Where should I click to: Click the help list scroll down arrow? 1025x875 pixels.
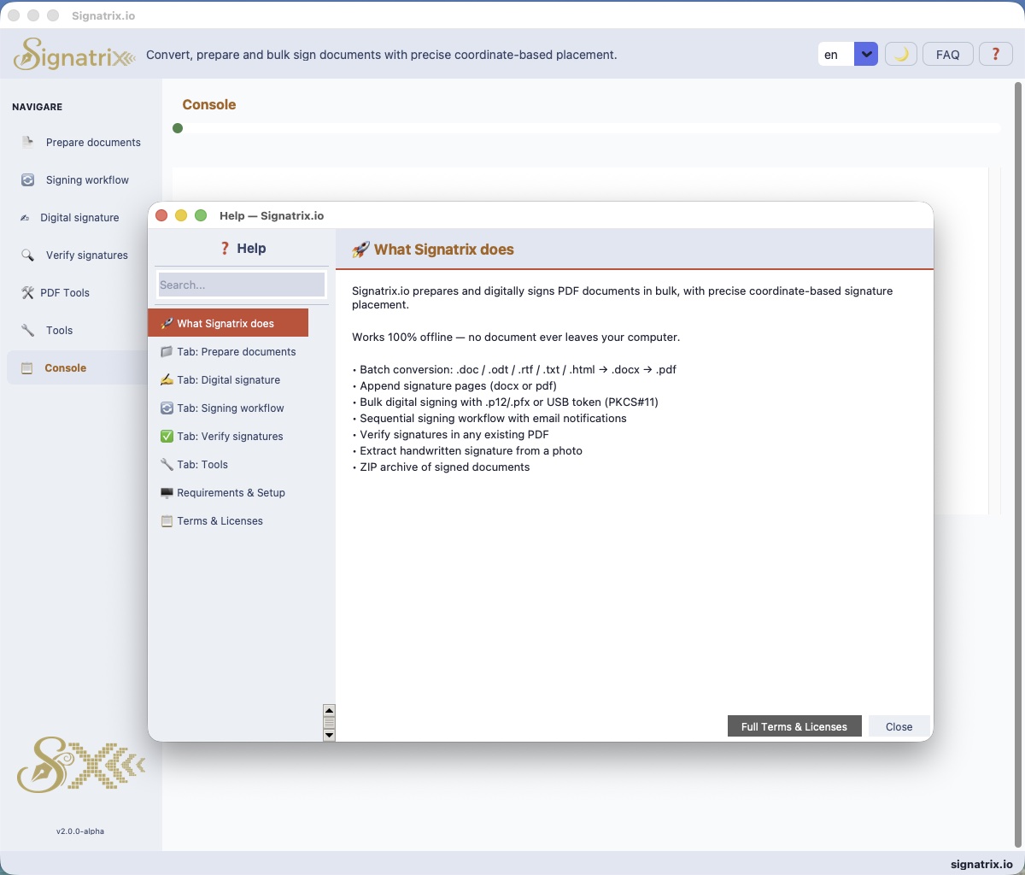329,735
